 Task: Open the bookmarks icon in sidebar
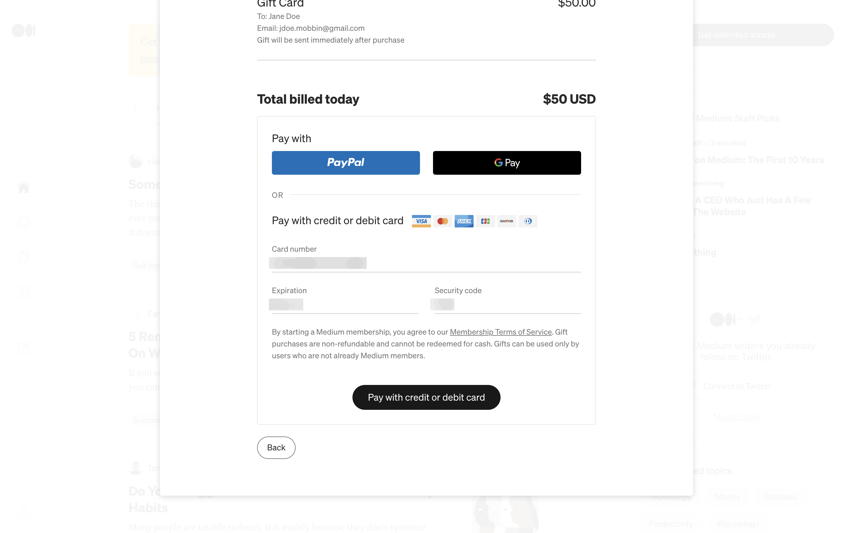click(24, 257)
